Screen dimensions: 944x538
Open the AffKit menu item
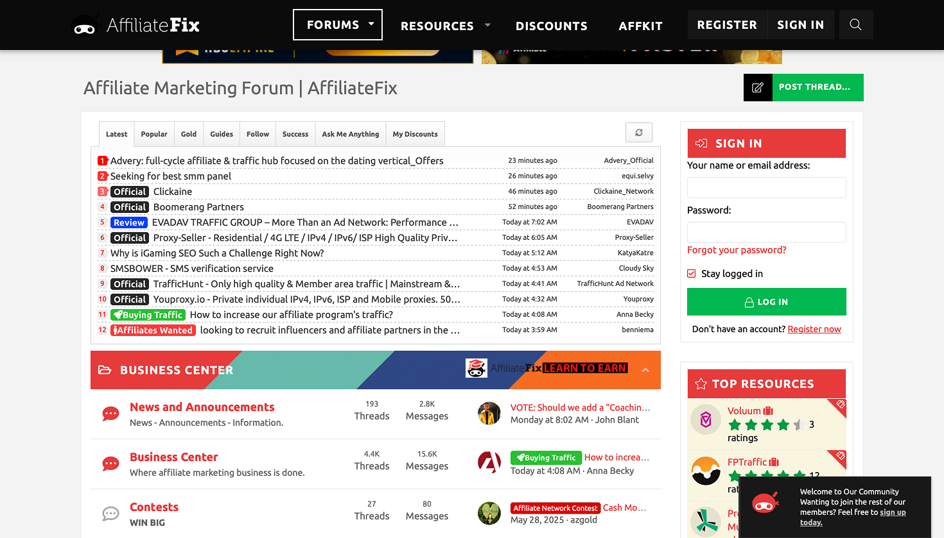(640, 26)
